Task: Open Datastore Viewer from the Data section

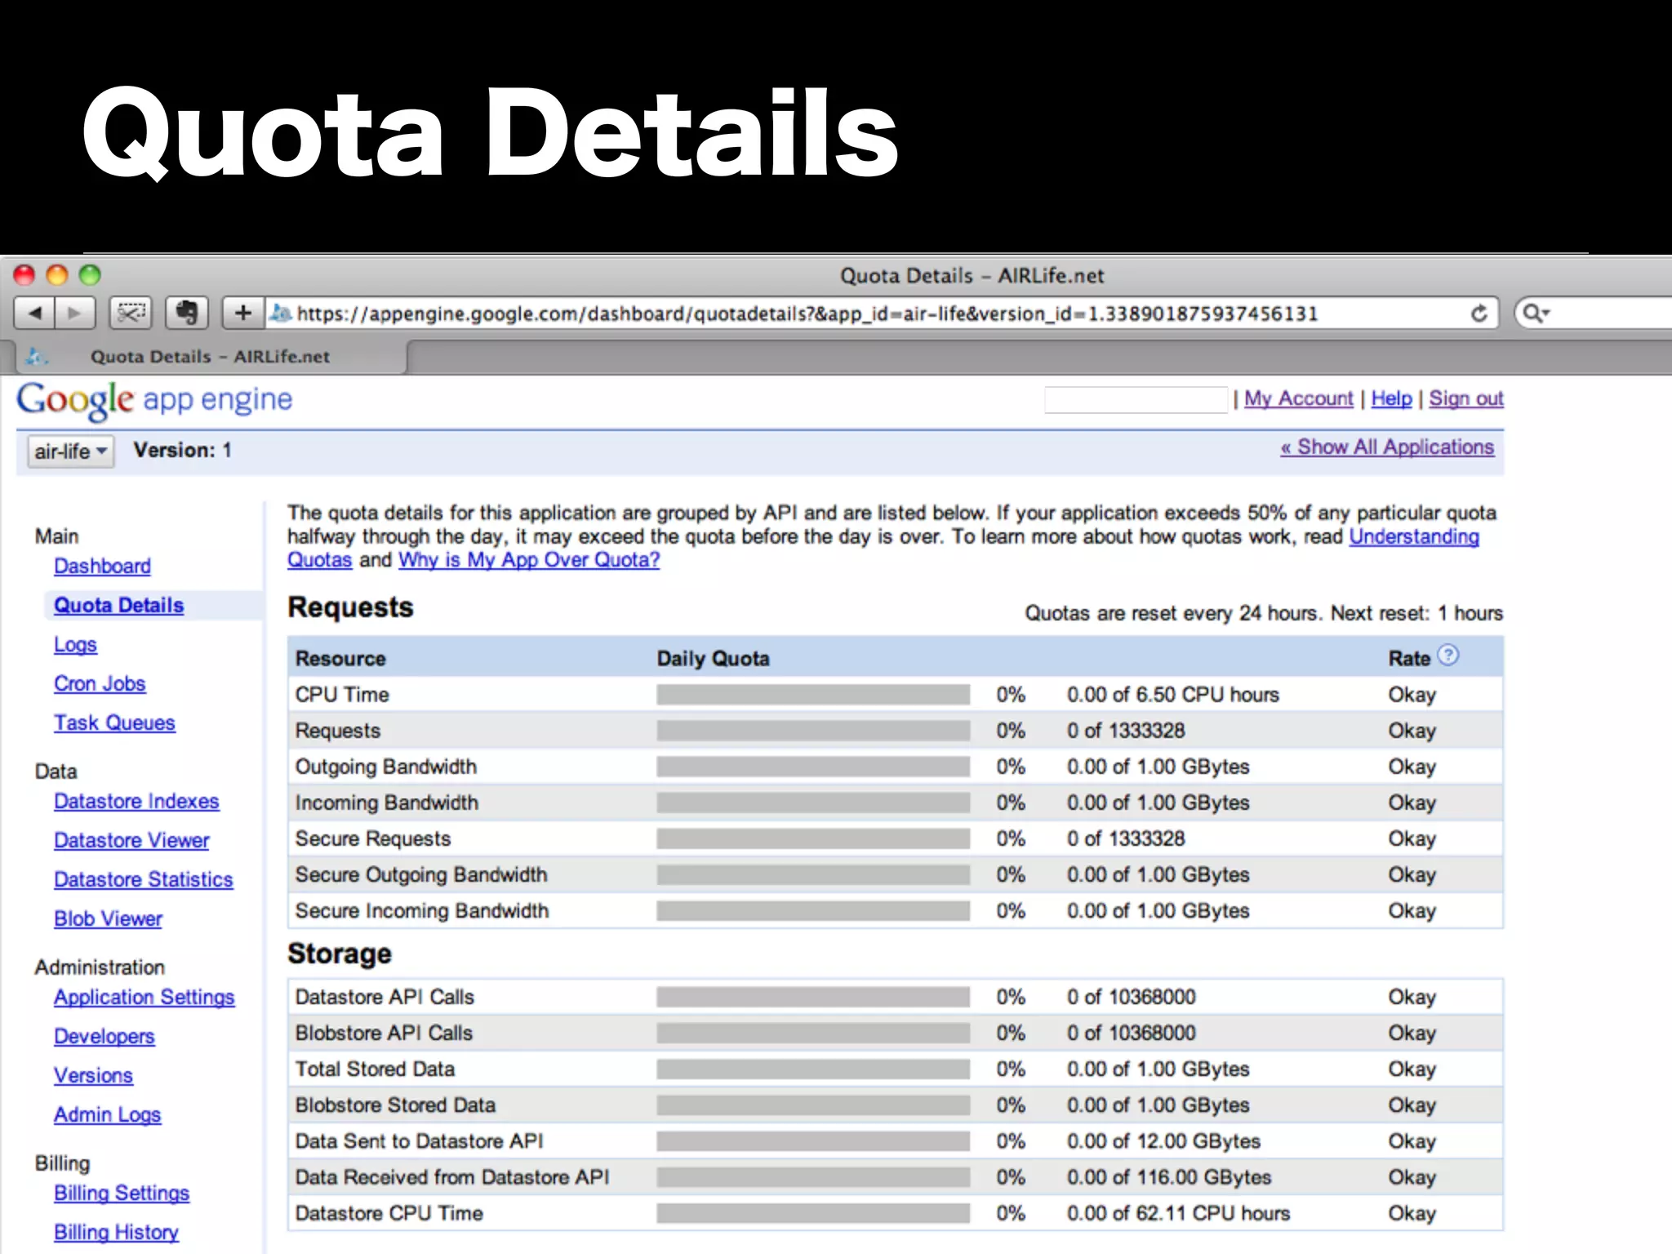Action: (x=131, y=840)
